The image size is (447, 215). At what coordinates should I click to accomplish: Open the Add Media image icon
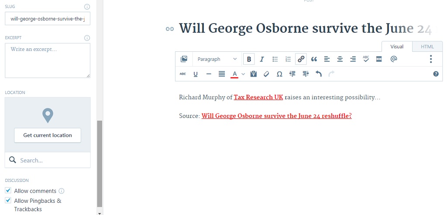click(184, 59)
